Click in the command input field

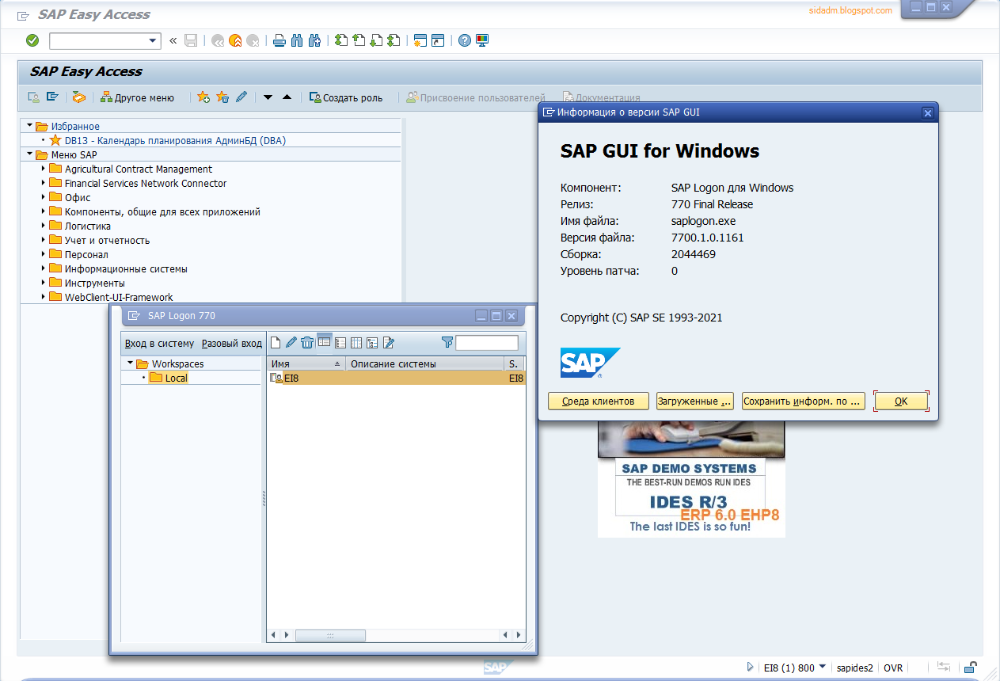(98, 40)
